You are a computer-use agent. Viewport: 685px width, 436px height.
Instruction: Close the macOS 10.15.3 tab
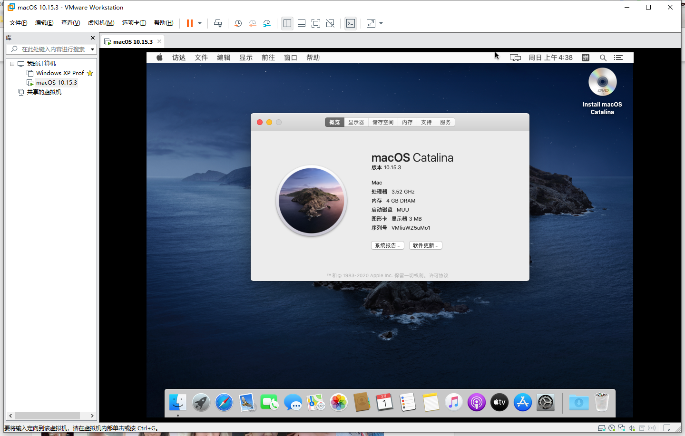click(x=159, y=41)
